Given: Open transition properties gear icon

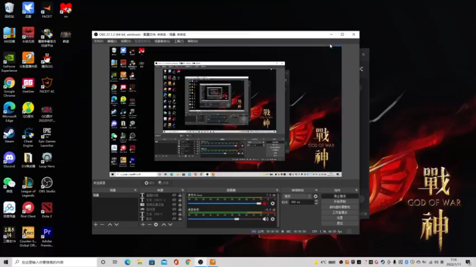Looking at the screenshot, I should point(315,196).
